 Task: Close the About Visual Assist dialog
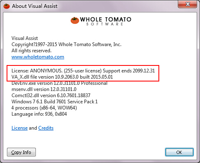(187, 4)
